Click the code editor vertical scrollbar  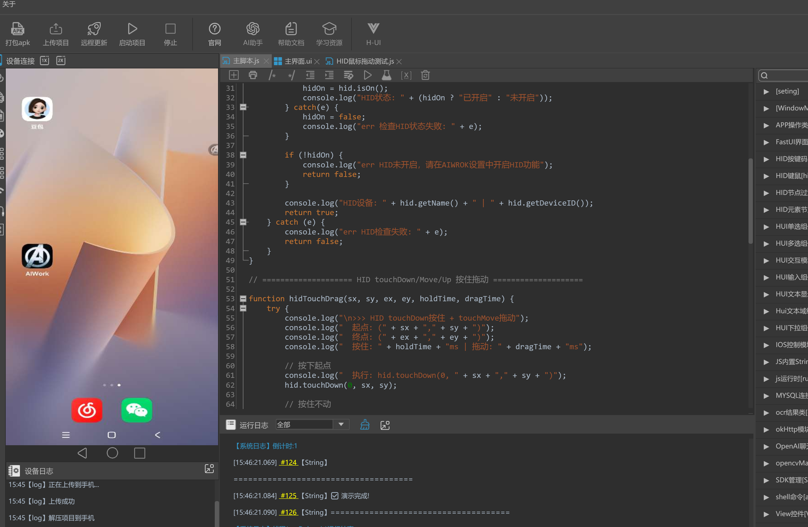coord(751,201)
